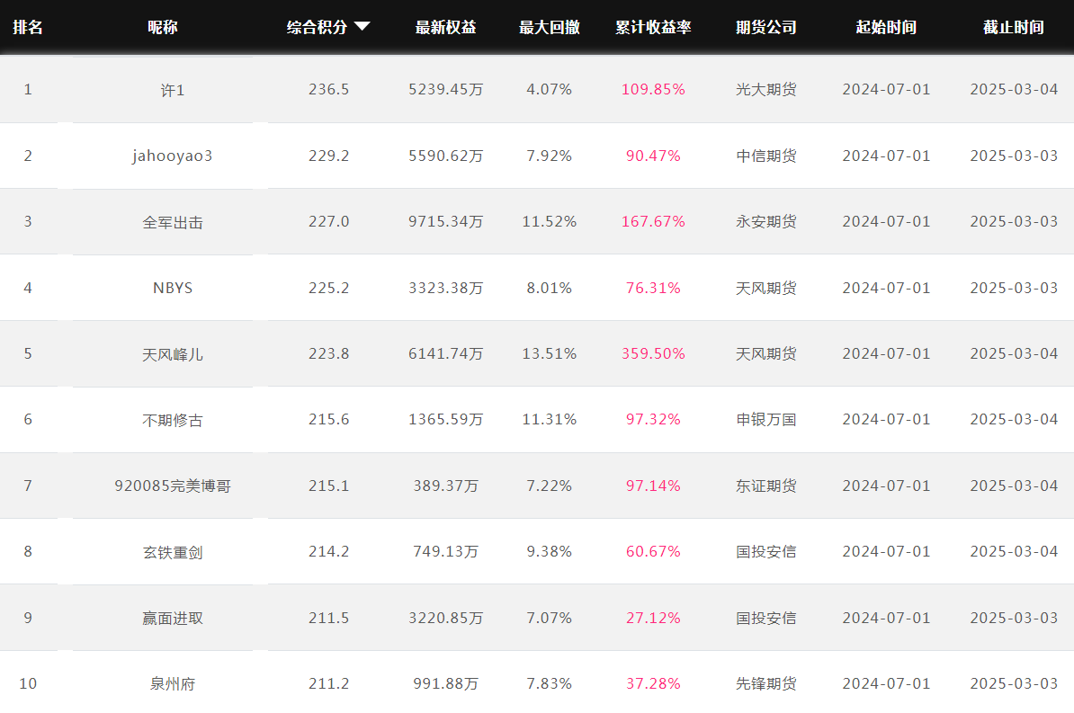Click cumulative return 60.67%
This screenshot has height=713, width=1074.
653,551
